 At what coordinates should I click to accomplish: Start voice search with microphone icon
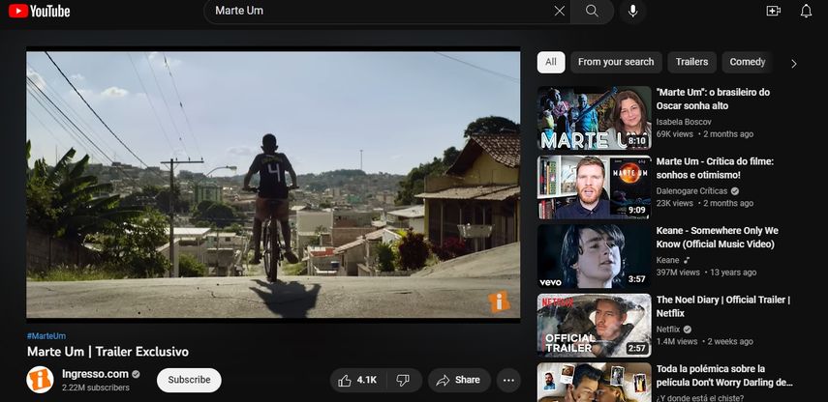(x=633, y=11)
